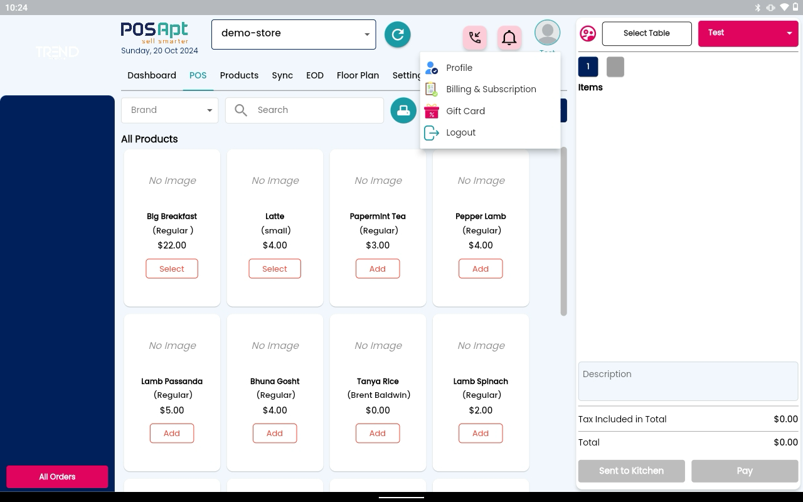This screenshot has width=803, height=502.
Task: Add Lamb Spinach to order
Action: (481, 434)
